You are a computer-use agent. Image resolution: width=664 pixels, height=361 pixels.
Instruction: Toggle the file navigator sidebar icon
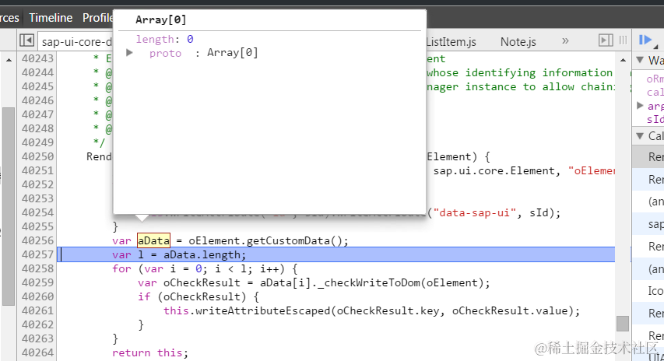(x=26, y=40)
